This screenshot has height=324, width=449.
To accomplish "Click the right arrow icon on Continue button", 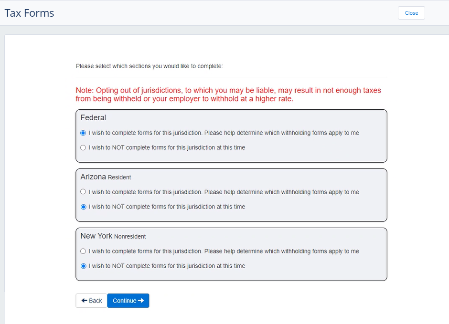I will tap(141, 301).
